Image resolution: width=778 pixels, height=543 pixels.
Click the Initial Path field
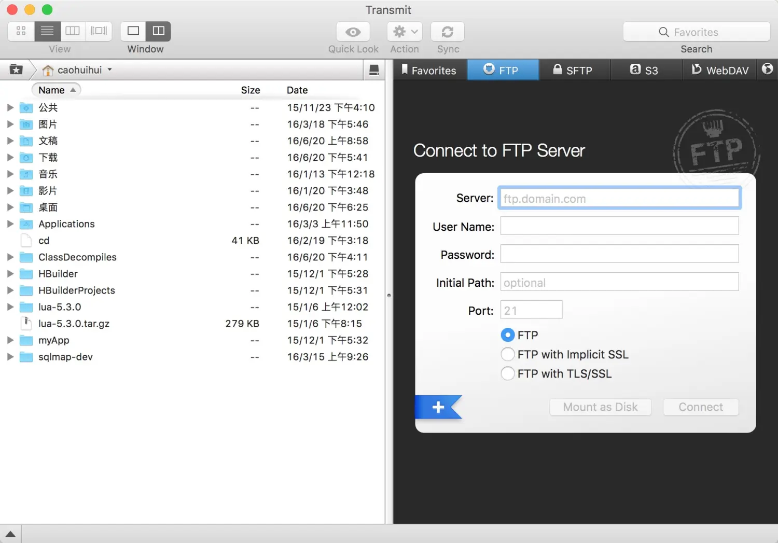(619, 282)
